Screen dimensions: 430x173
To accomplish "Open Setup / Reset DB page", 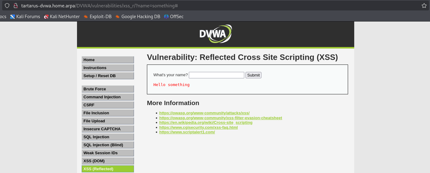I will (107, 76).
